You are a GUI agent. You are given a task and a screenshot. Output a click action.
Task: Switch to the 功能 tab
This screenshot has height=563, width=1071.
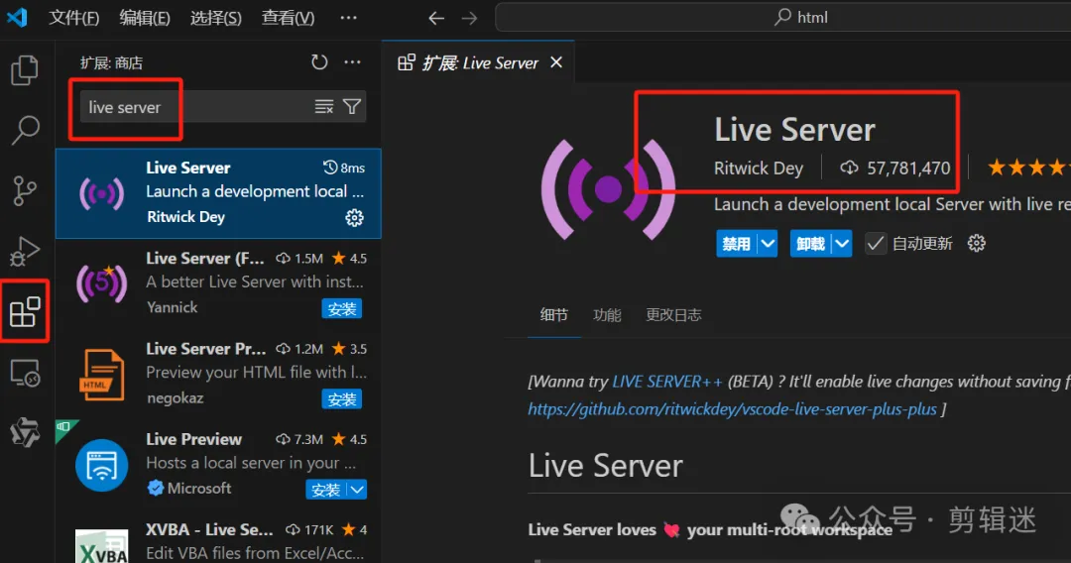coord(607,314)
